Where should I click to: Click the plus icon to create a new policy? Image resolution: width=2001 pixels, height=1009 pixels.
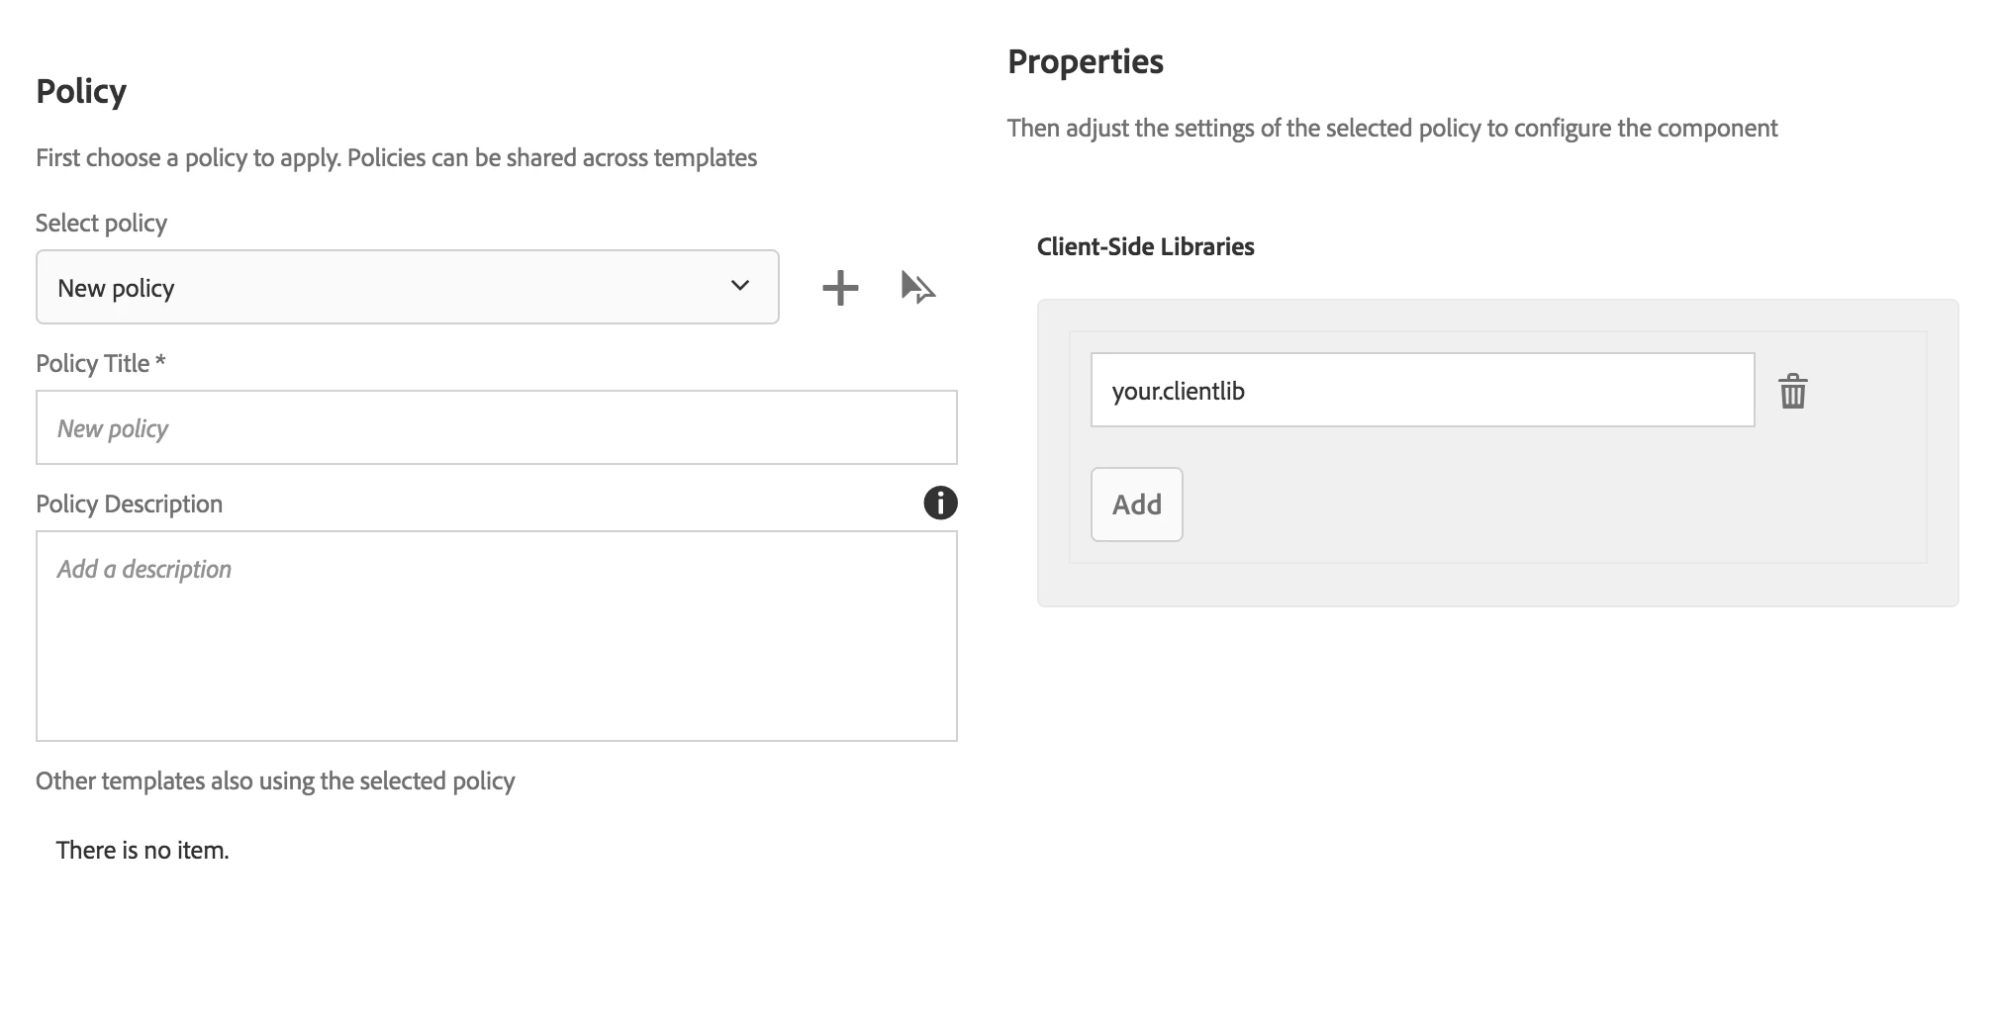tap(840, 288)
